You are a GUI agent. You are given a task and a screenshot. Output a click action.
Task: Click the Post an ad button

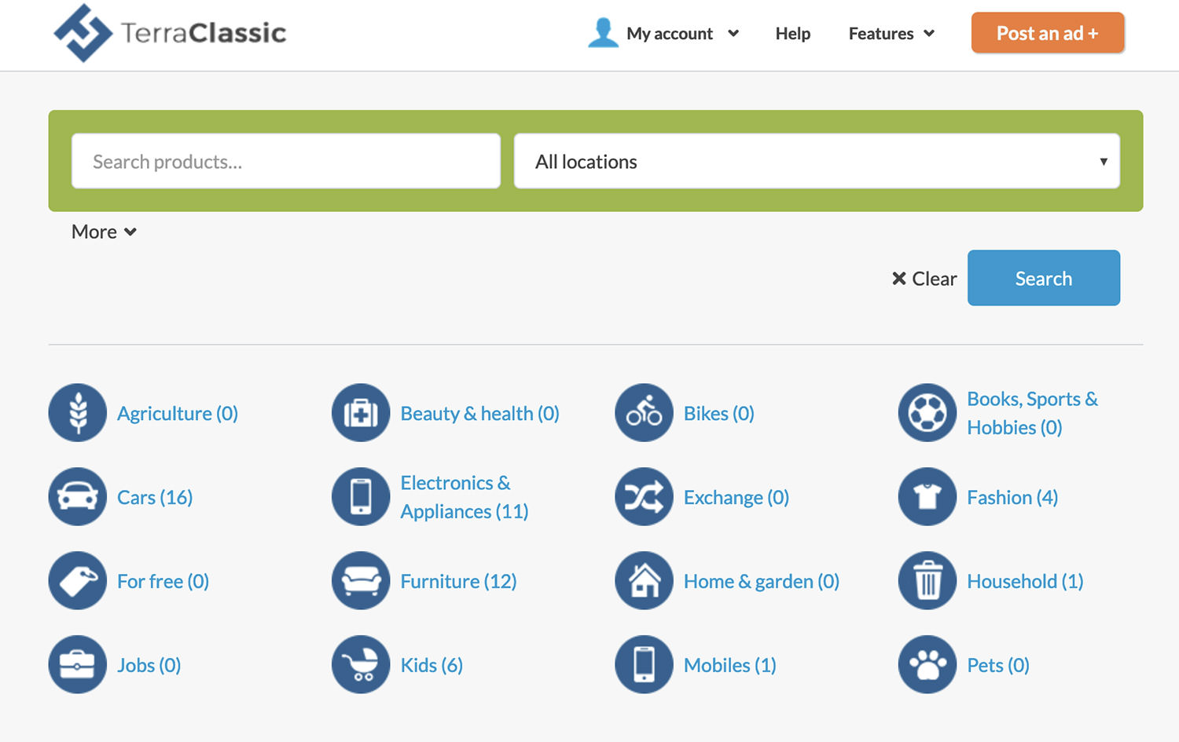click(1047, 33)
